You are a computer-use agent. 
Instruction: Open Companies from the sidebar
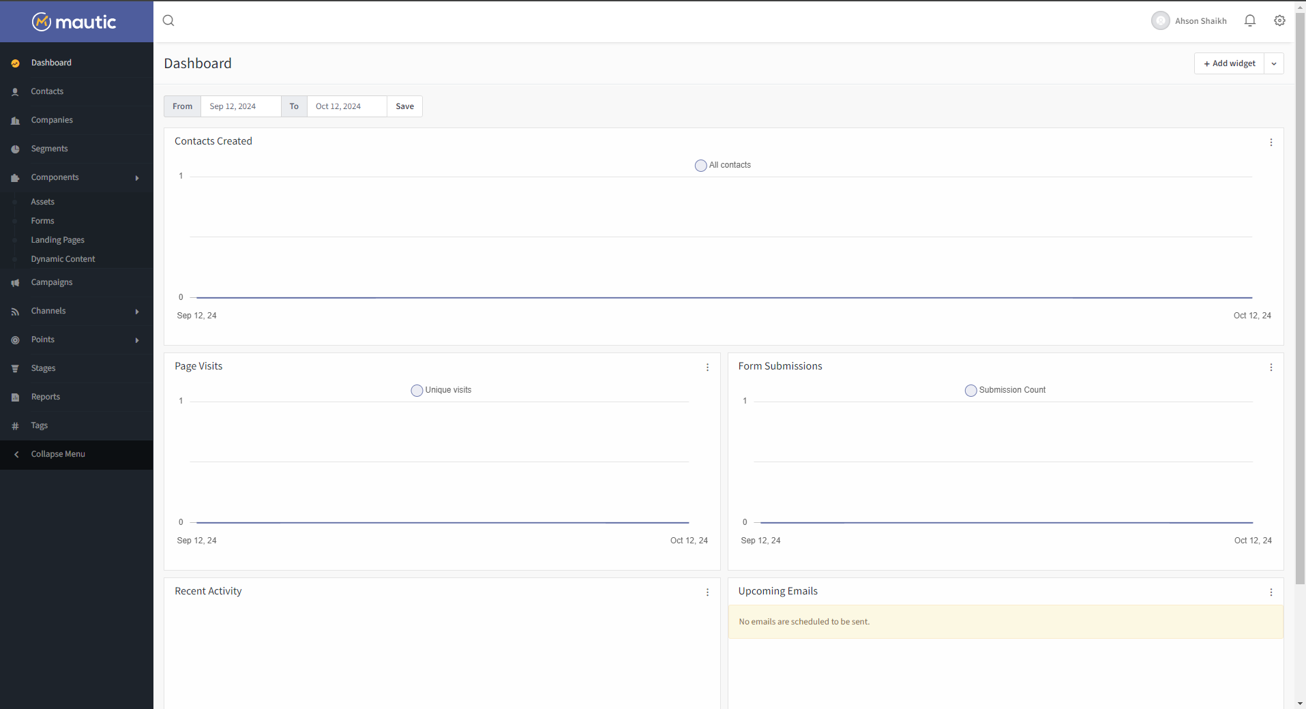point(52,119)
